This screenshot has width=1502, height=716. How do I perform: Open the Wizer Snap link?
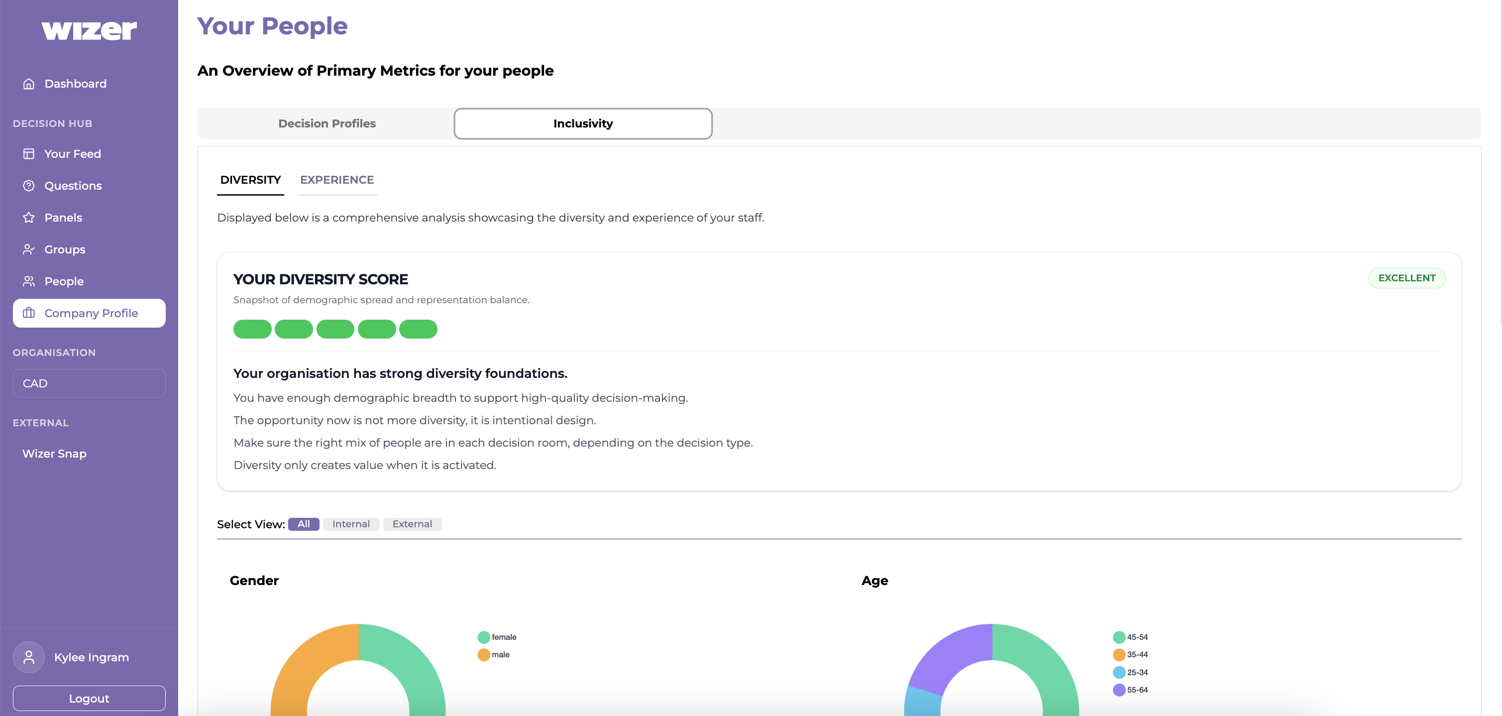(x=54, y=454)
